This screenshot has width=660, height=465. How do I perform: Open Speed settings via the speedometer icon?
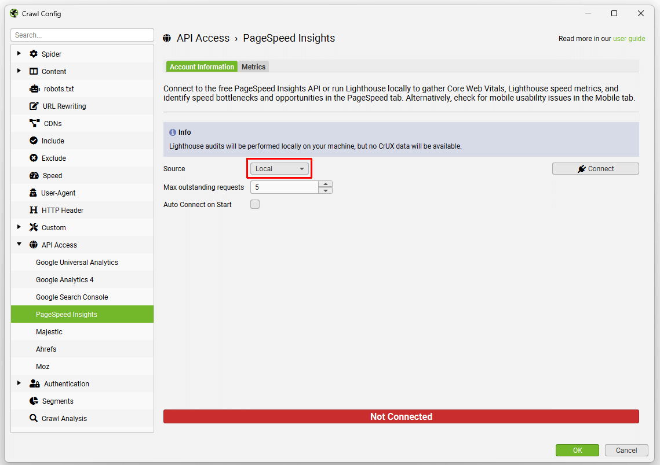click(x=33, y=175)
